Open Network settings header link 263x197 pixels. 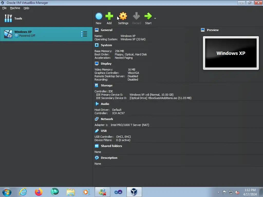click(x=107, y=119)
